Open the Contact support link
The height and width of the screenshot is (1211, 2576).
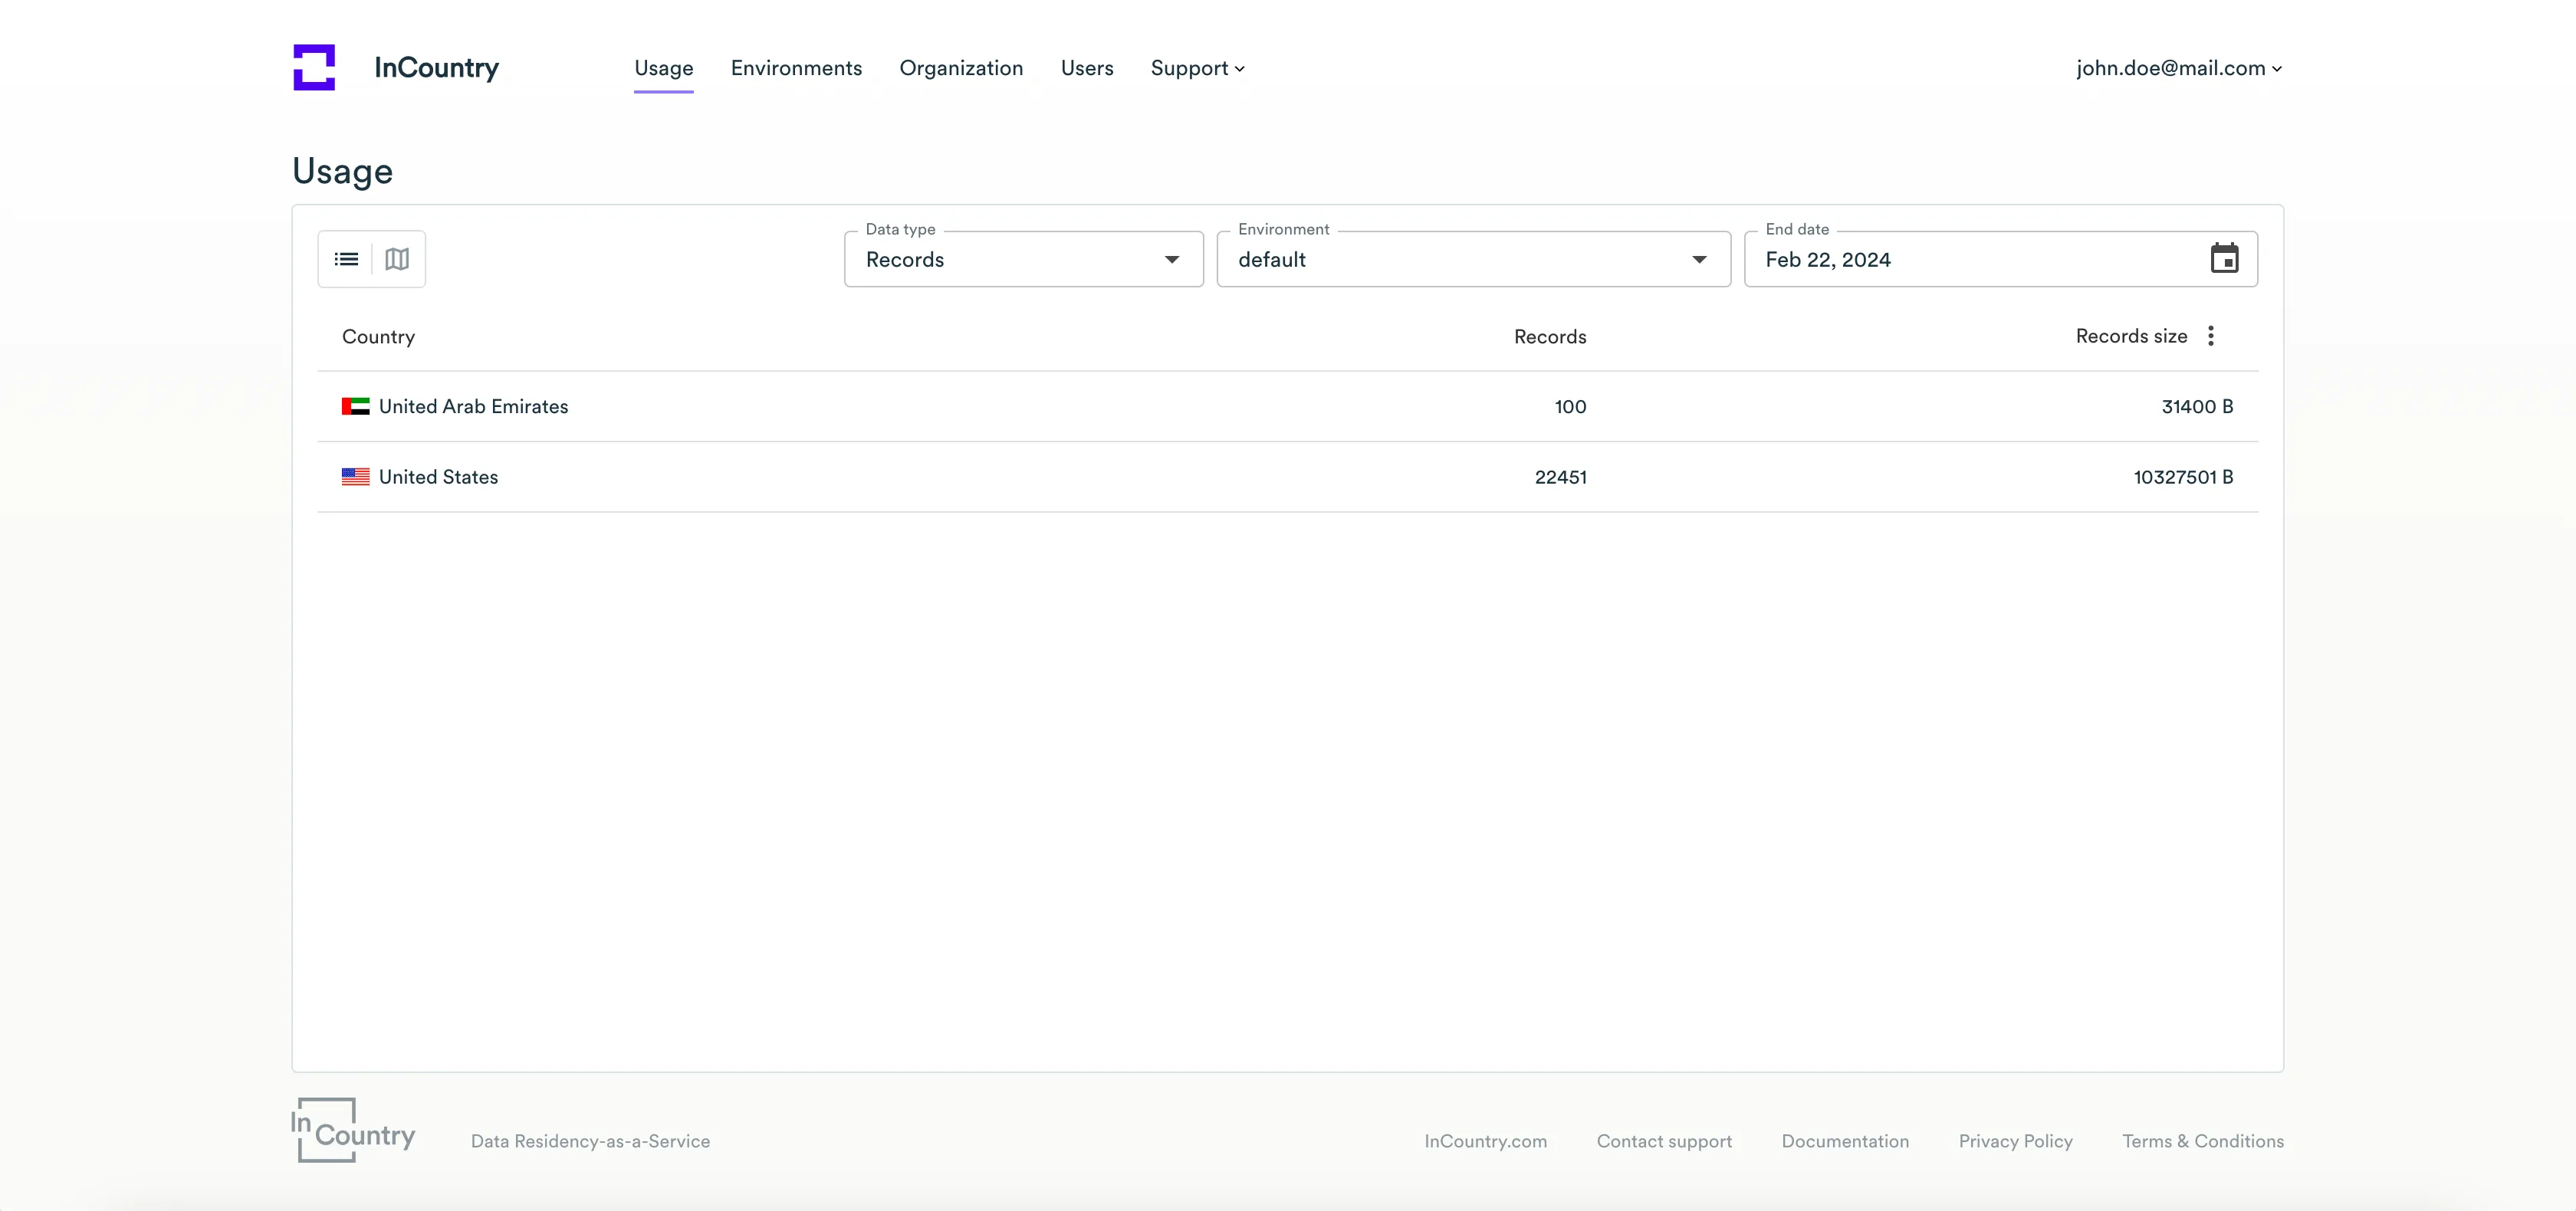click(x=1663, y=1141)
